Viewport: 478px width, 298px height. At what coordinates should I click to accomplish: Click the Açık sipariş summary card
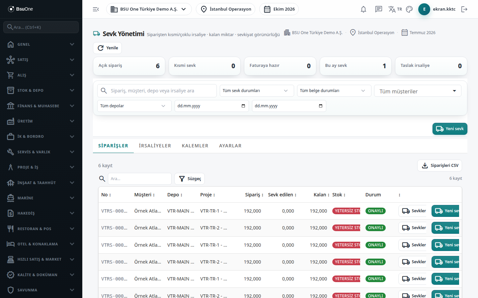pyautogui.click(x=129, y=66)
